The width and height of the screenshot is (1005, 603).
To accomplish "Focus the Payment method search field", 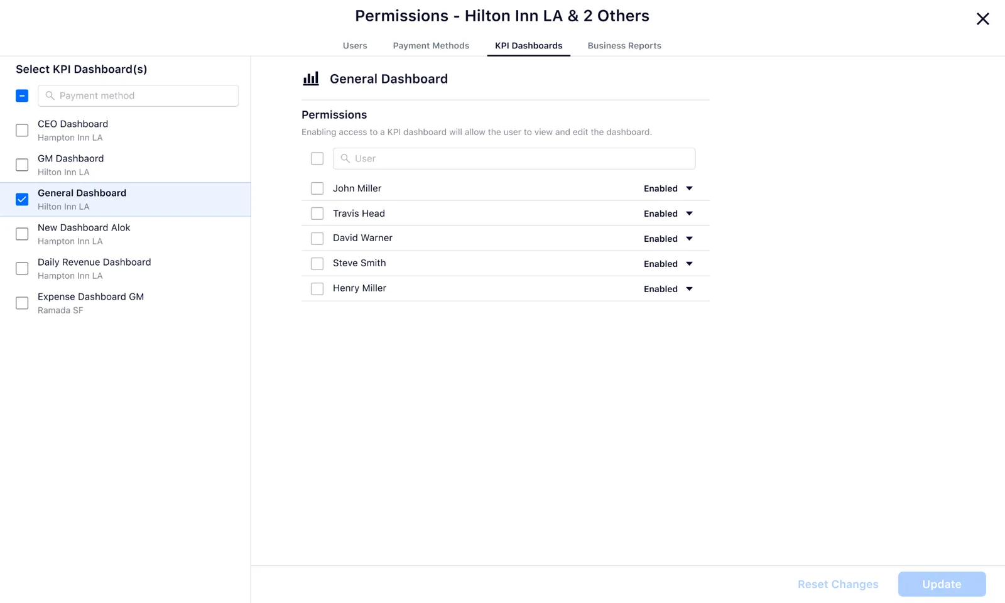I will pyautogui.click(x=138, y=95).
